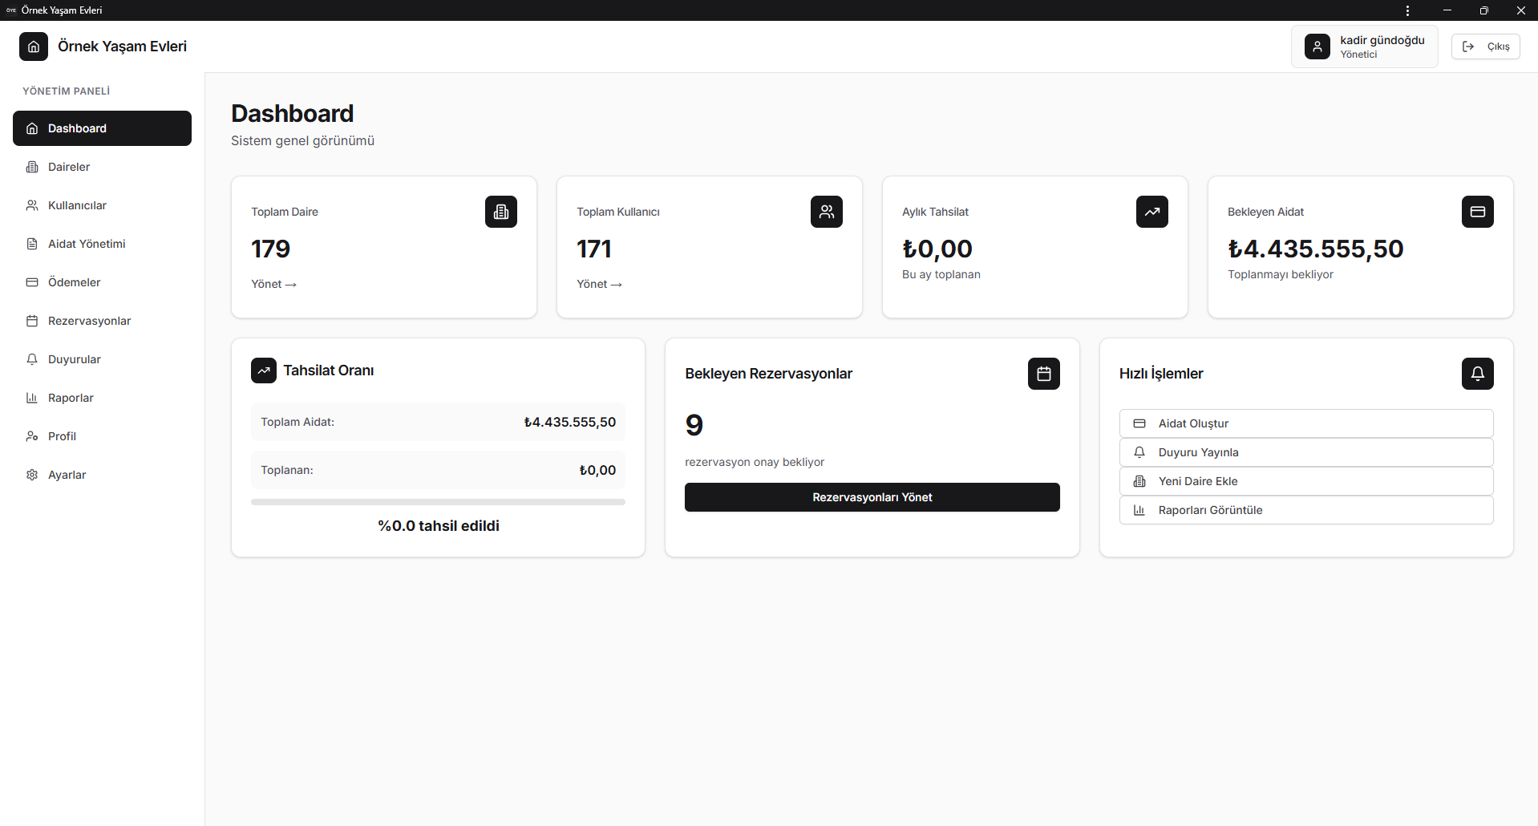Click the bell icon on Hızlı İşlemler panel

coord(1477,373)
